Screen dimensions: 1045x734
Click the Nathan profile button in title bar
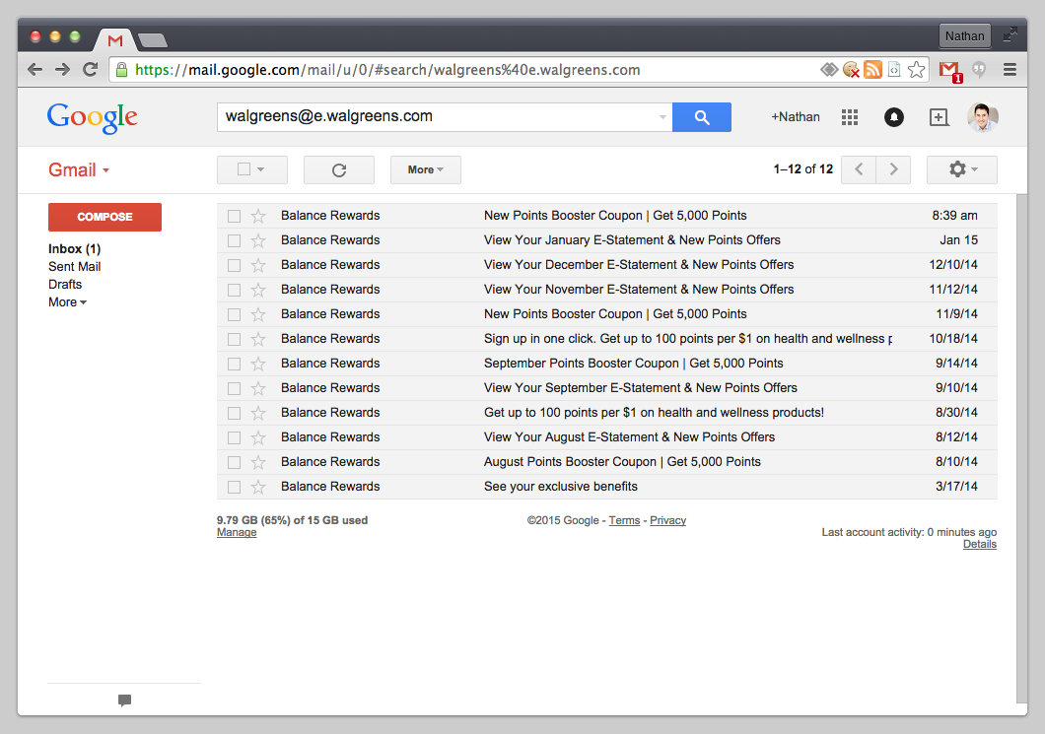[964, 36]
